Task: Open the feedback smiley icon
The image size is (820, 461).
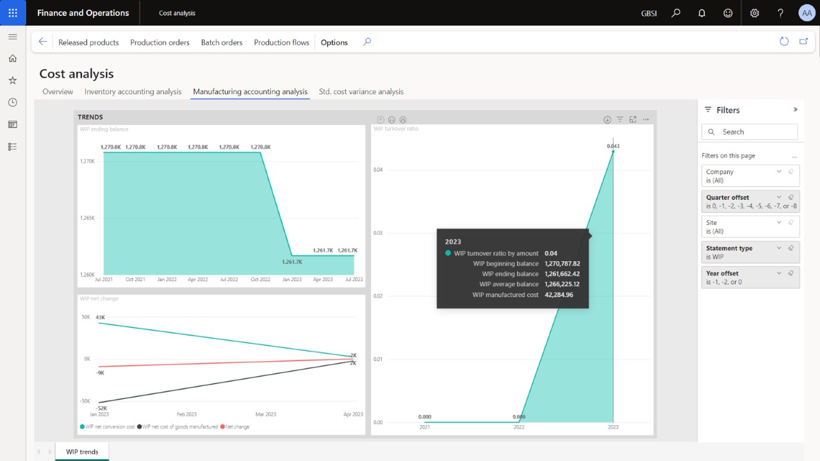Action: click(728, 13)
